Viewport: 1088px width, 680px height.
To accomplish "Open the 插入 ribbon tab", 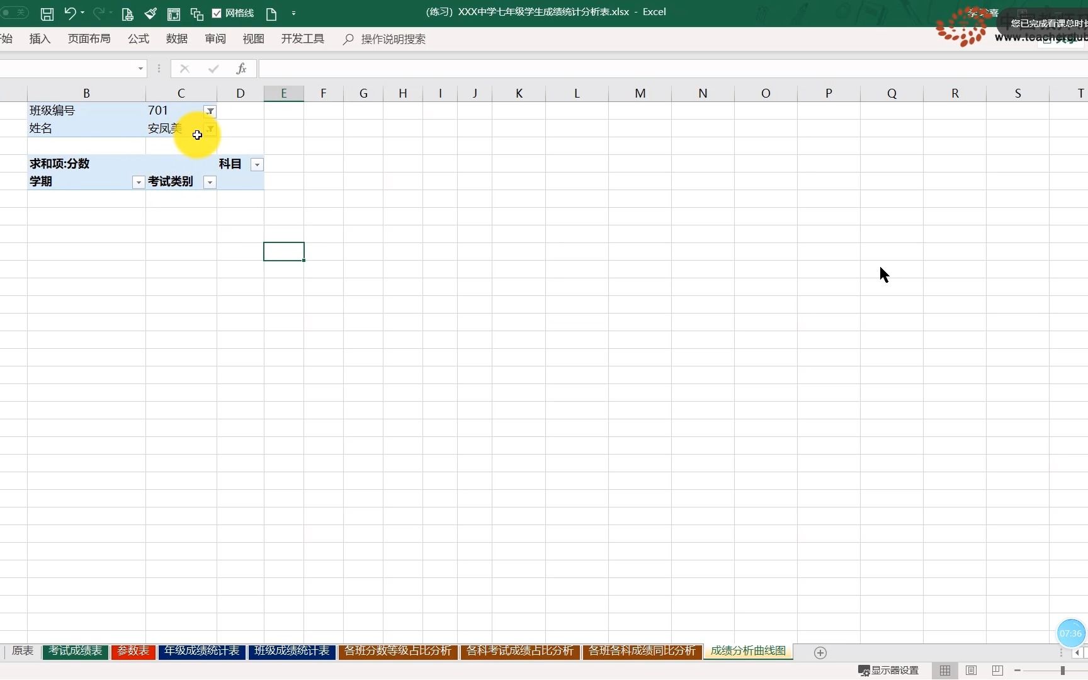I will pos(40,39).
